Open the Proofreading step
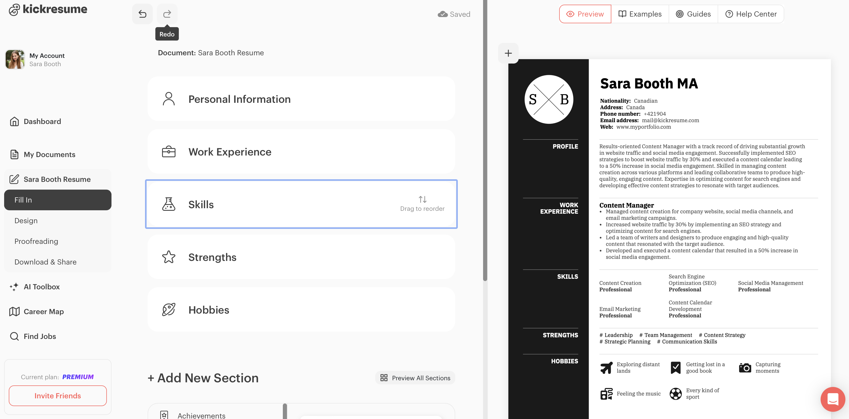 36,241
